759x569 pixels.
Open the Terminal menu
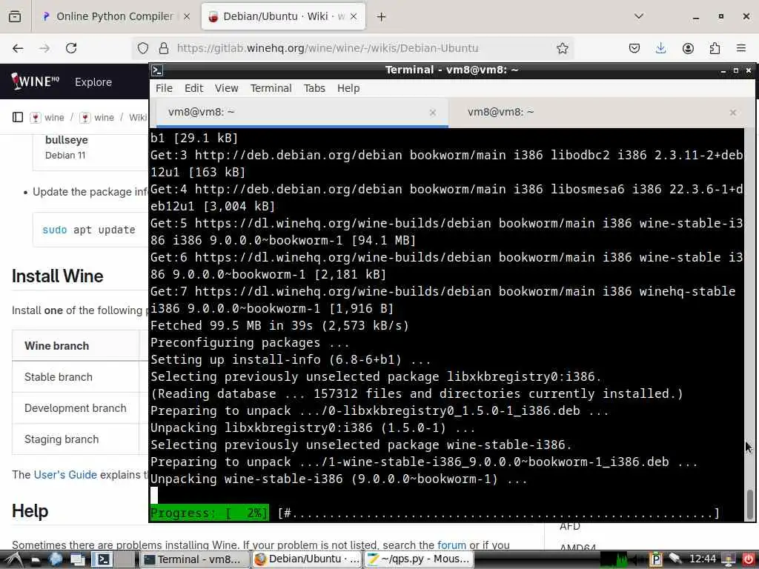pyautogui.click(x=271, y=88)
